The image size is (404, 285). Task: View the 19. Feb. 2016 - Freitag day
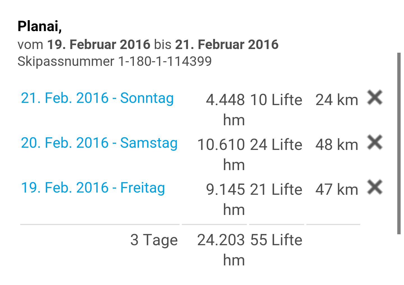(93, 188)
